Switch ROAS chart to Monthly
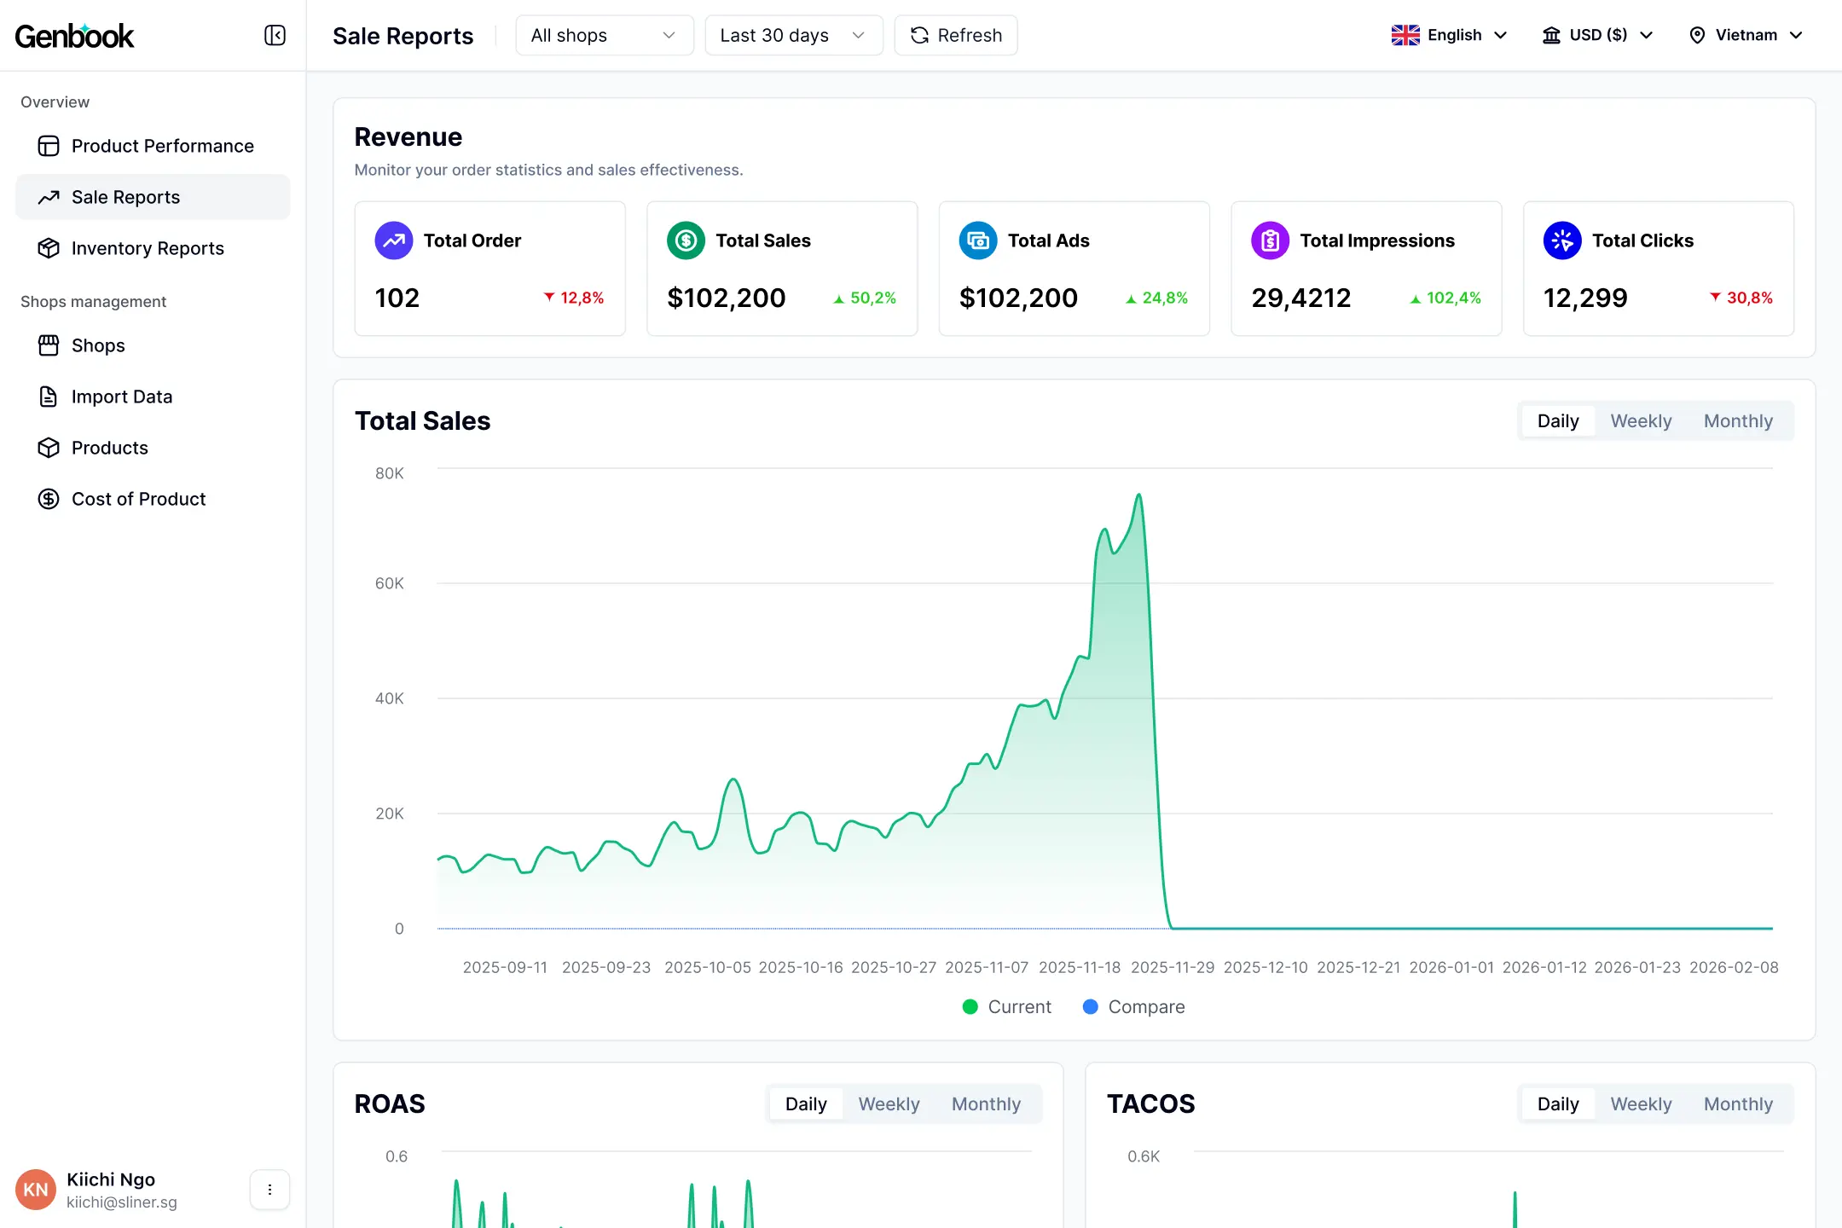Image resolution: width=1842 pixels, height=1228 pixels. coord(986,1104)
